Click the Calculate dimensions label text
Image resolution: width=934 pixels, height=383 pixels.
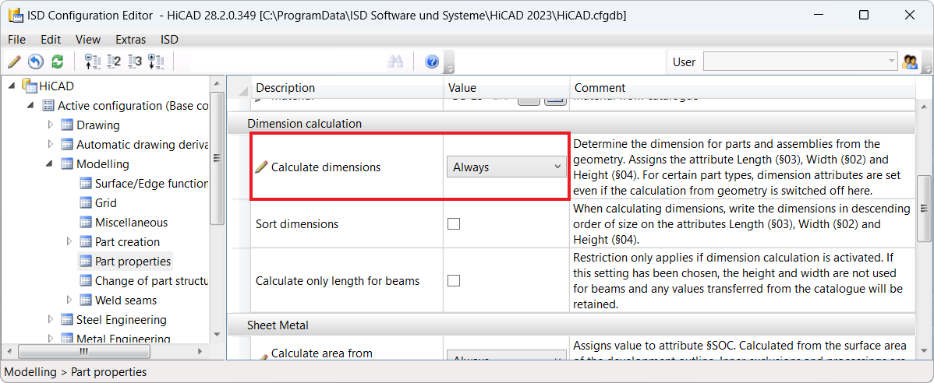click(x=326, y=167)
